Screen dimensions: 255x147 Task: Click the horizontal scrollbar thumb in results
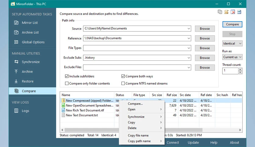[x=134, y=130]
